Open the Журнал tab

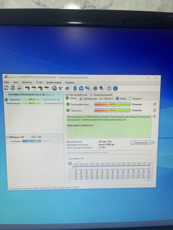135,99
